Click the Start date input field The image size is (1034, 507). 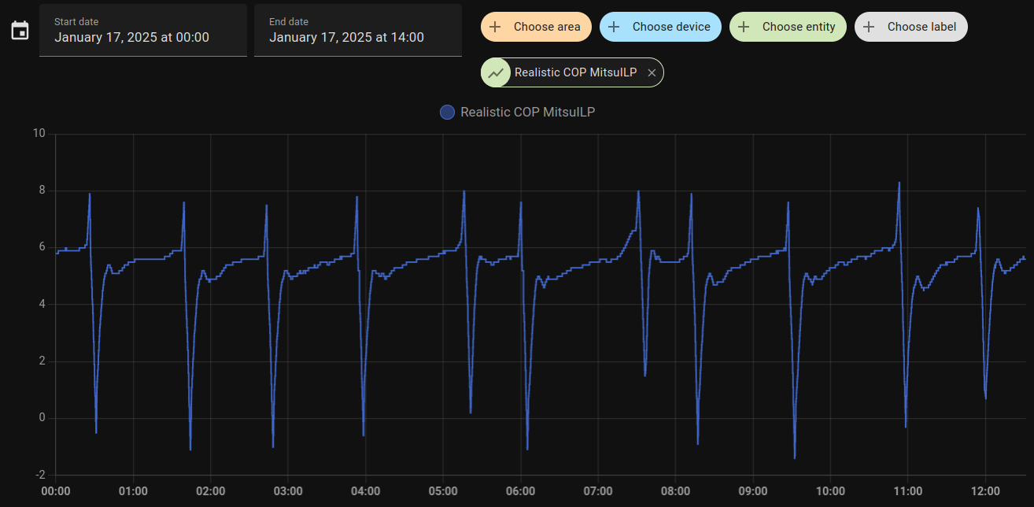coord(142,36)
